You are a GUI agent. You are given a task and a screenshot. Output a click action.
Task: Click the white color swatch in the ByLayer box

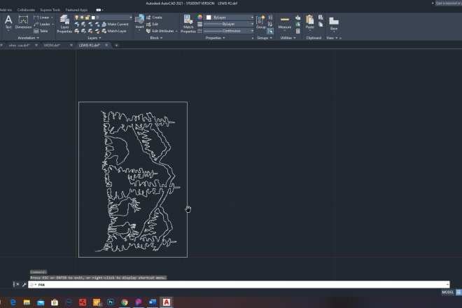tap(209, 17)
